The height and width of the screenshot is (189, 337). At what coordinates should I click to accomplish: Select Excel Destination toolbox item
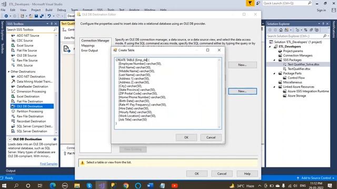(x=28, y=97)
